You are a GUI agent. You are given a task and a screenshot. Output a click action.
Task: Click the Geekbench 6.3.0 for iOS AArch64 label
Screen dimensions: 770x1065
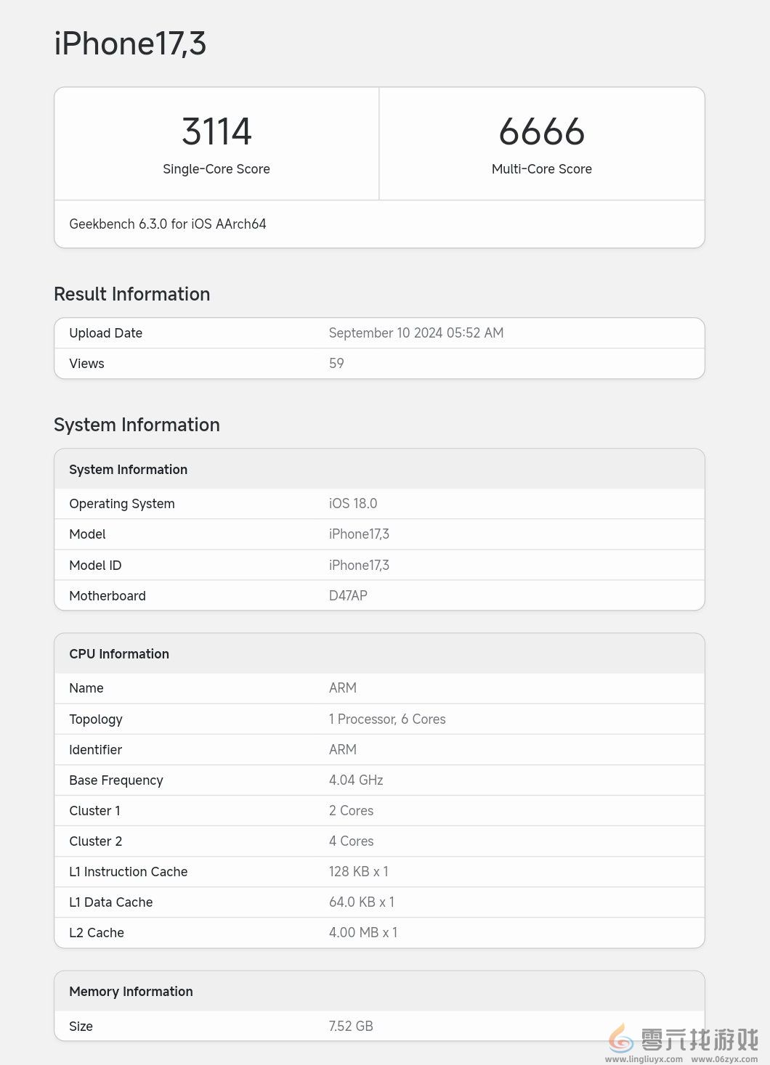[x=168, y=224]
